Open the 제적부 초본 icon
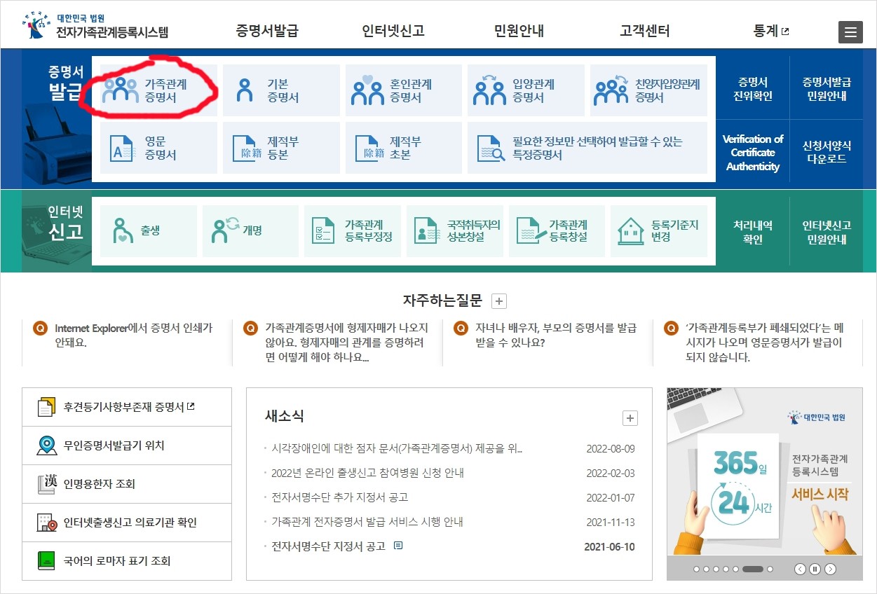 click(369, 148)
